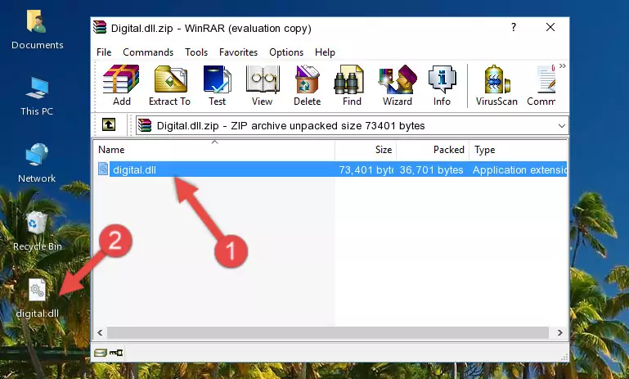Sort by the Packed column header

coord(433,150)
